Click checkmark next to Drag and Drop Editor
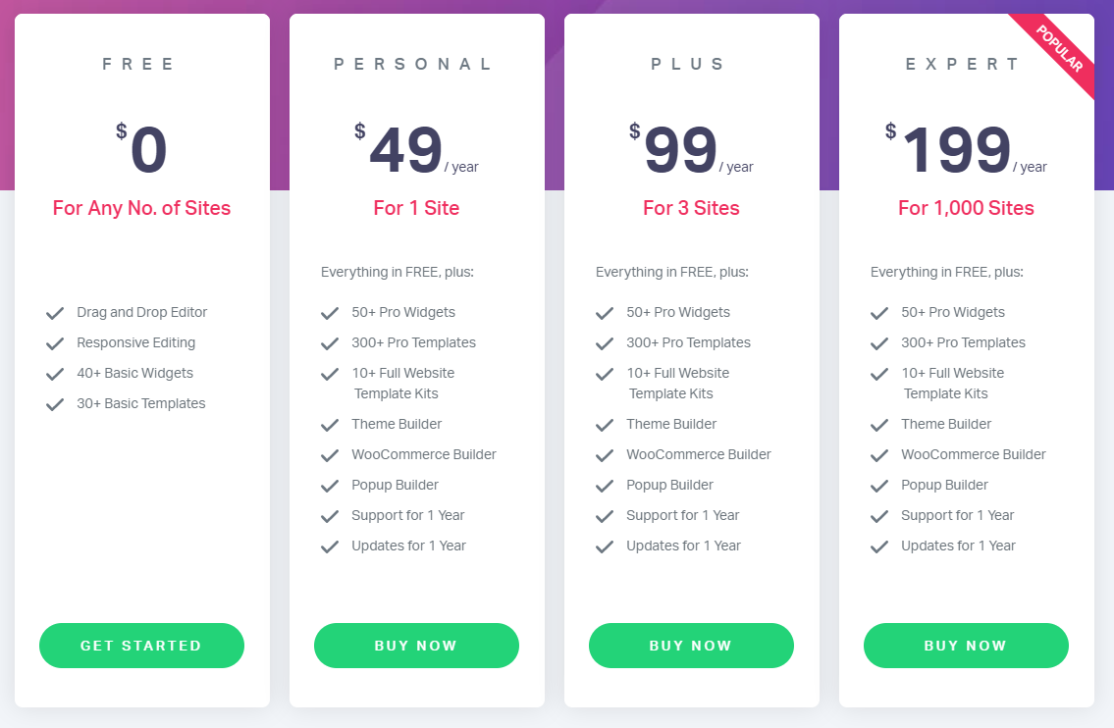The image size is (1114, 728). [x=55, y=313]
